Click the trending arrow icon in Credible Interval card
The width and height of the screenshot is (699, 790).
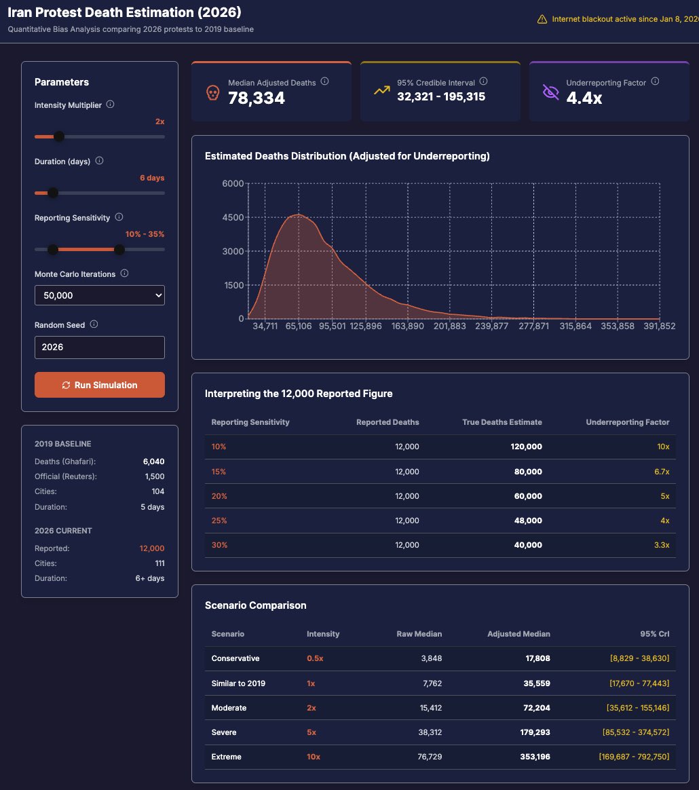tap(381, 90)
